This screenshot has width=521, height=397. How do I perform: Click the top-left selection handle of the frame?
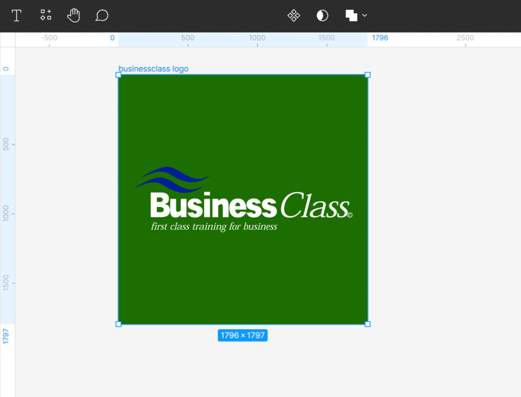(x=119, y=74)
